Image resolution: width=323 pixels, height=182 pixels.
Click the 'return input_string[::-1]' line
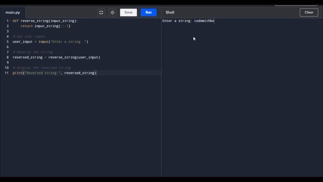(45, 26)
